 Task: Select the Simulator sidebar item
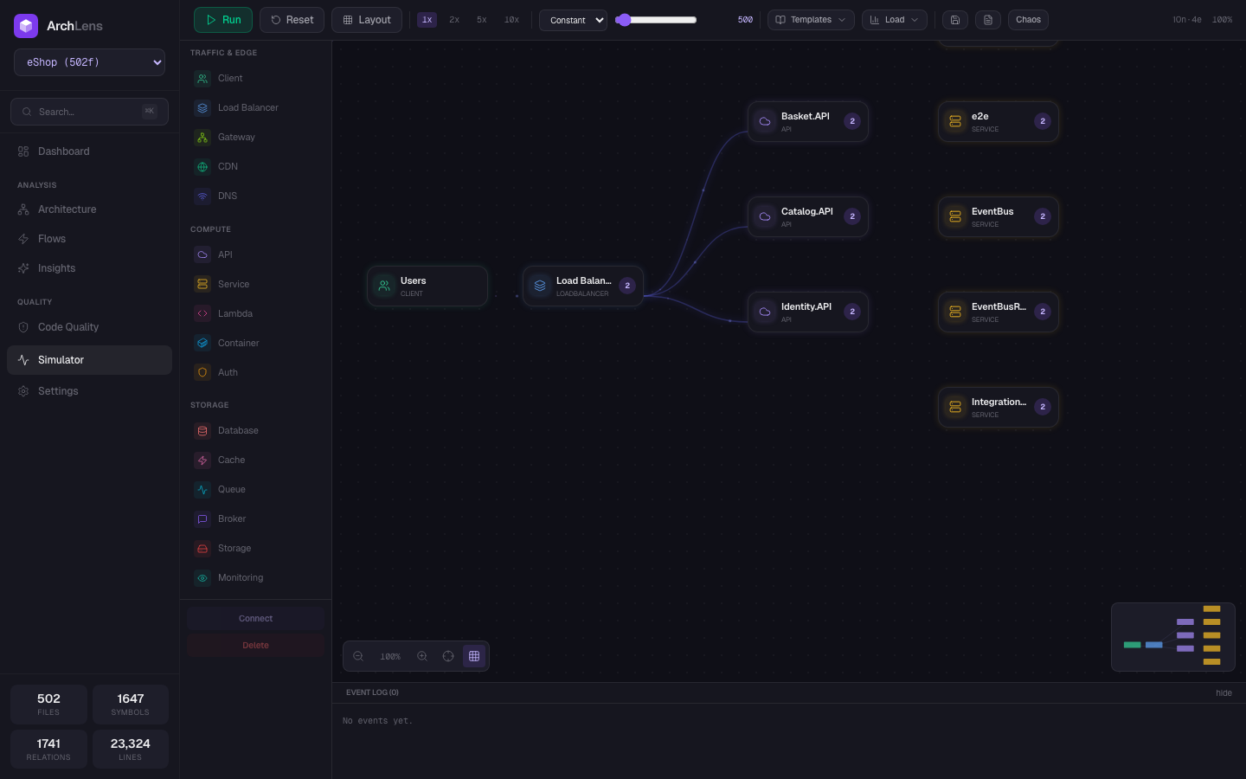tap(90, 360)
